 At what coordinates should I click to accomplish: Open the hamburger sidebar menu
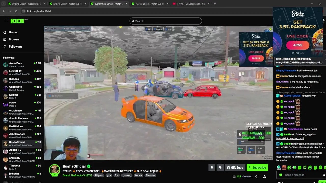pos(5,21)
